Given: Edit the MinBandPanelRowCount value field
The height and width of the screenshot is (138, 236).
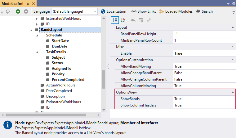Looking at the screenshot, I should (x=204, y=40).
